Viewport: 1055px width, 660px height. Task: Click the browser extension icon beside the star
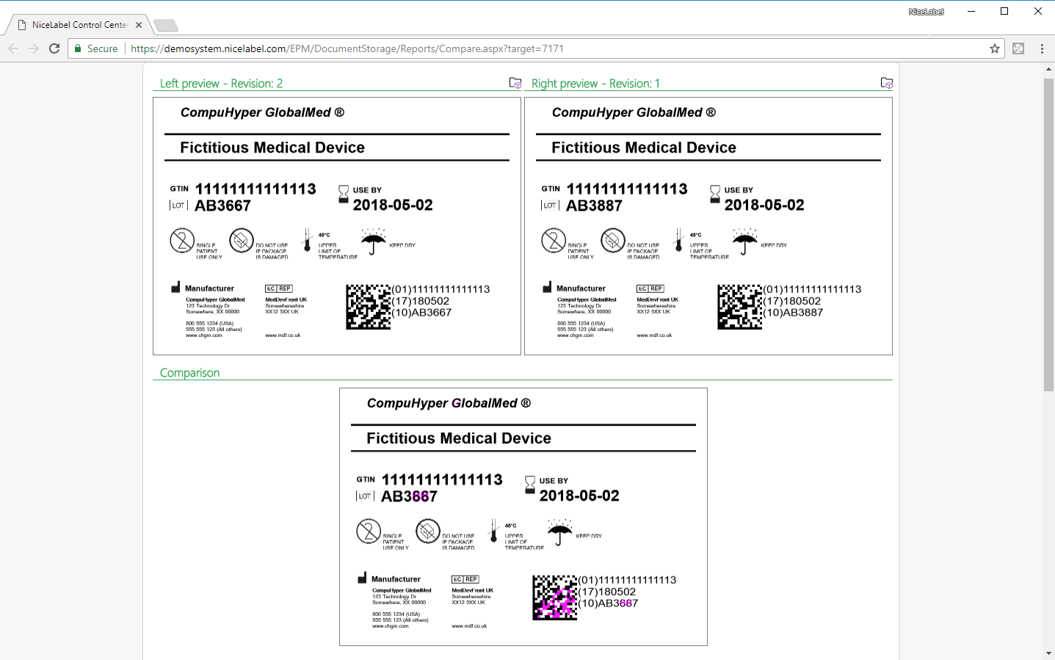(1018, 48)
